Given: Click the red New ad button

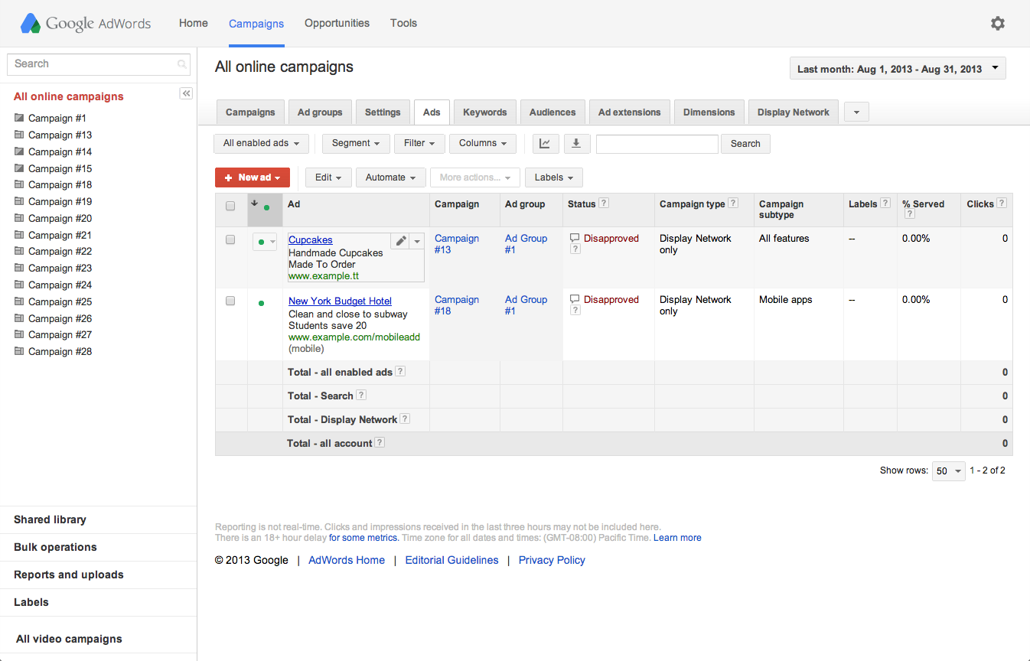Looking at the screenshot, I should pos(253,177).
